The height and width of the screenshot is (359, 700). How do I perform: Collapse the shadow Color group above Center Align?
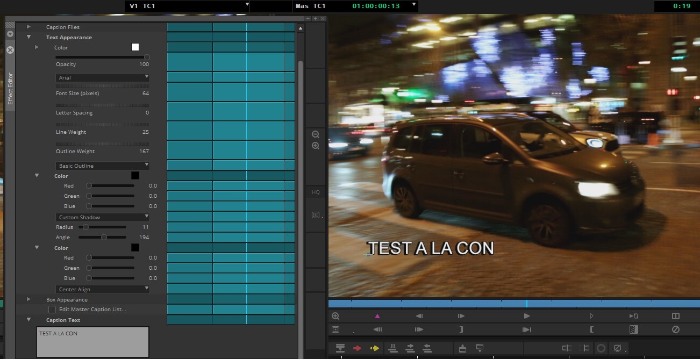tap(37, 248)
